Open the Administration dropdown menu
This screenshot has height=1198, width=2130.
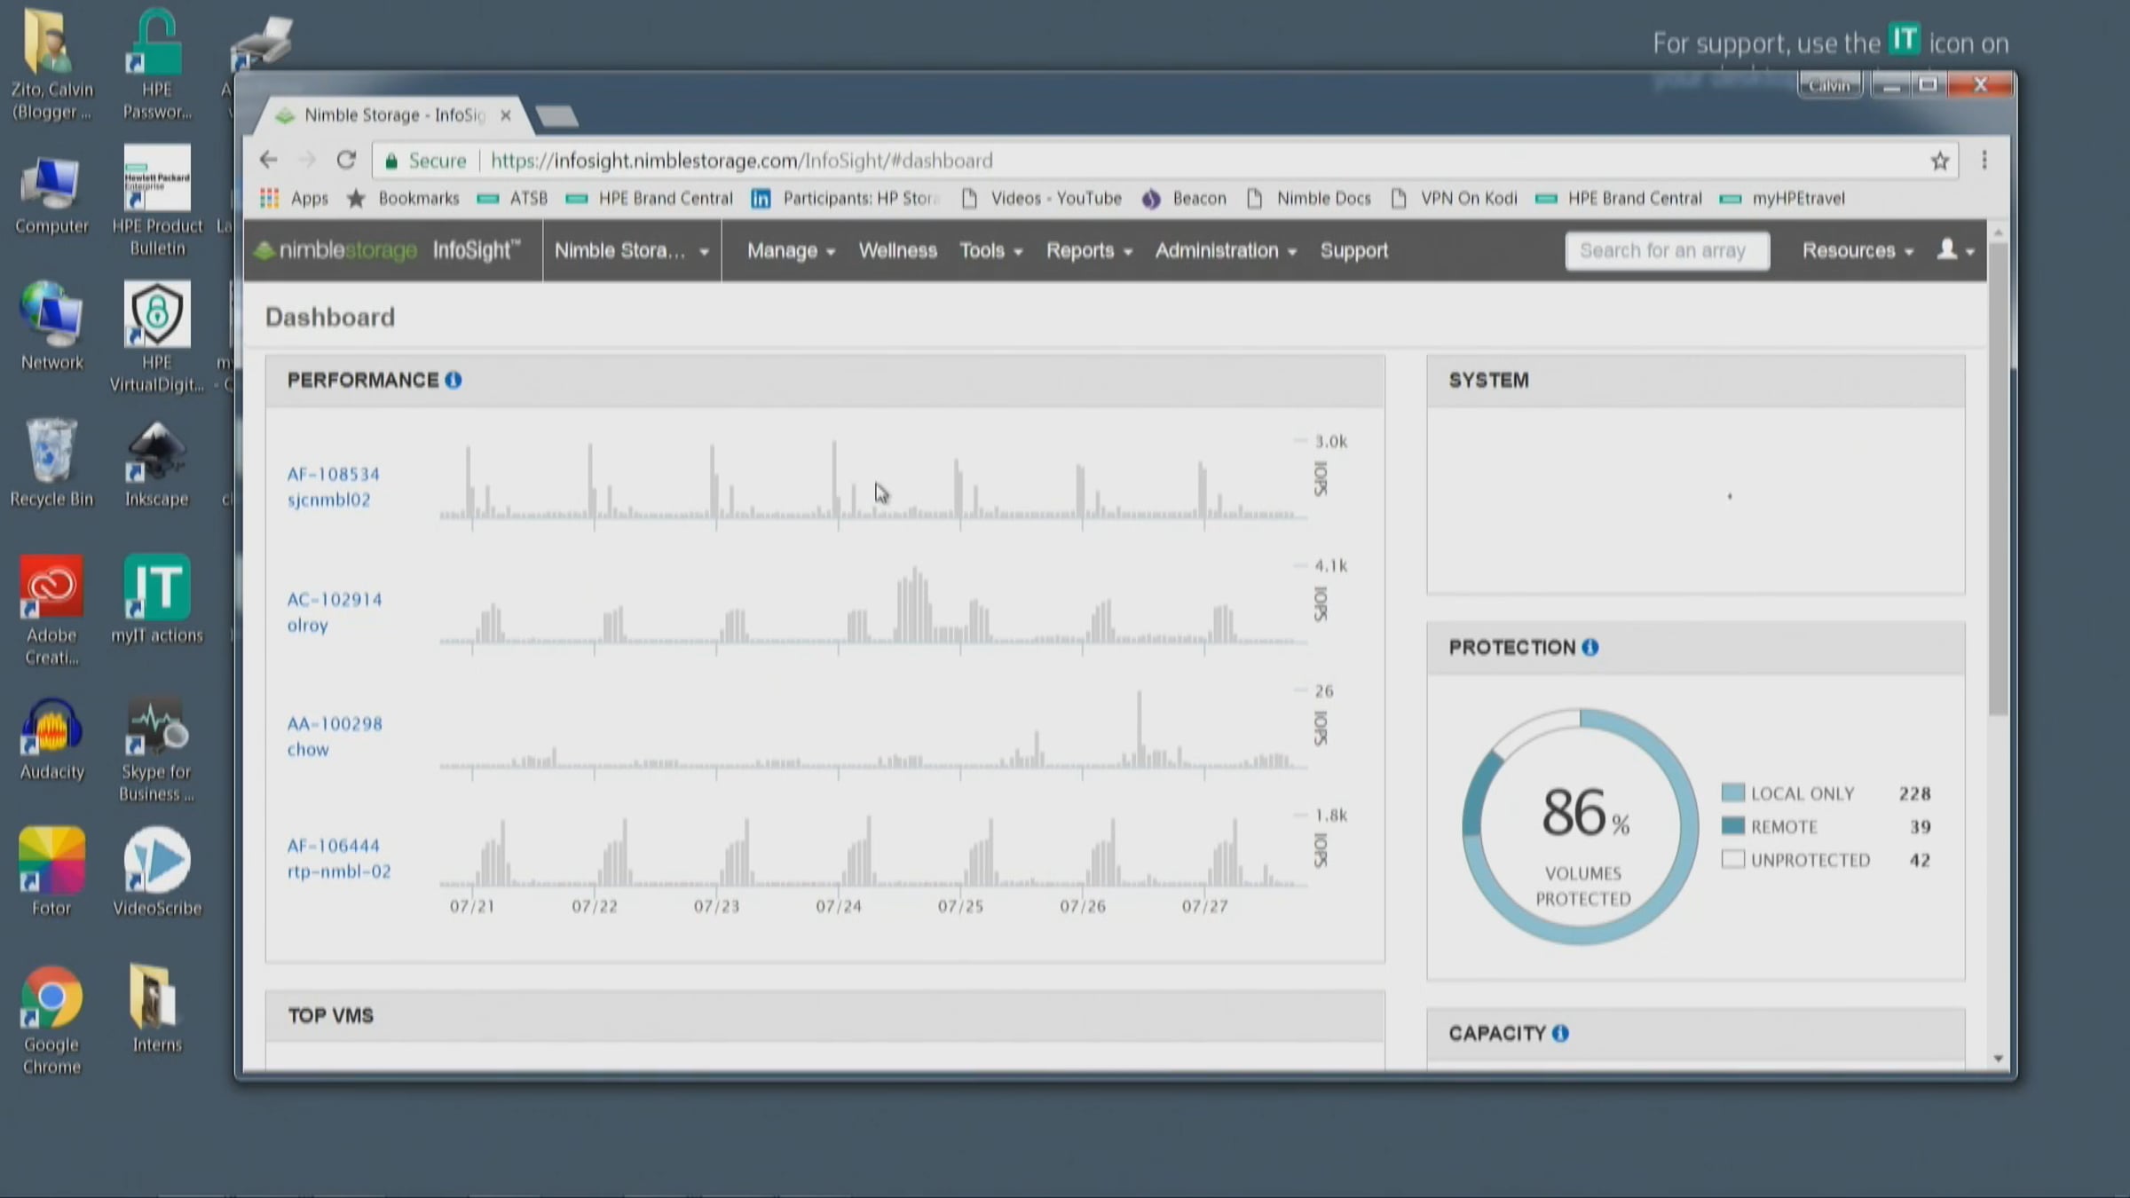click(1226, 251)
